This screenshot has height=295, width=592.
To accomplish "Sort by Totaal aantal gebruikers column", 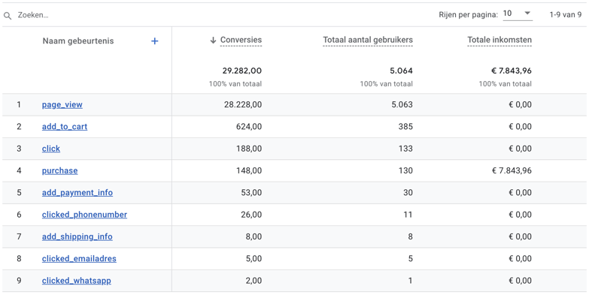I will (368, 40).
